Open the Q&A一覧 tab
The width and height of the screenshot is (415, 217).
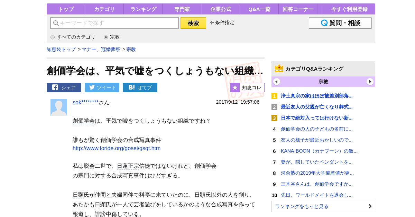[259, 9]
